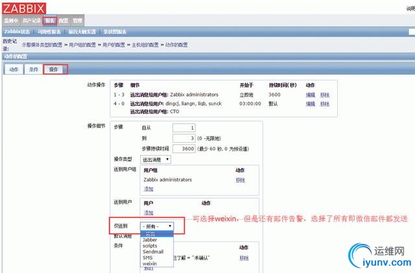The width and height of the screenshot is (415, 273).
Task: Click the 默认 duration value
Action: [273, 104]
